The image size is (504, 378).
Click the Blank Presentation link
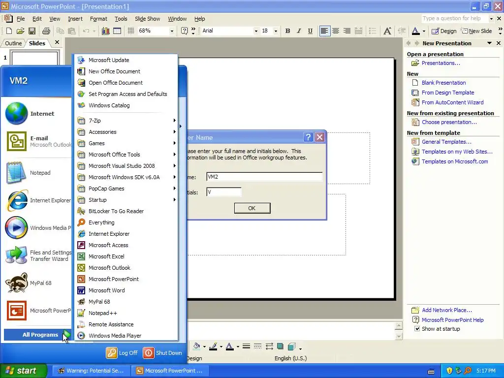(443, 83)
